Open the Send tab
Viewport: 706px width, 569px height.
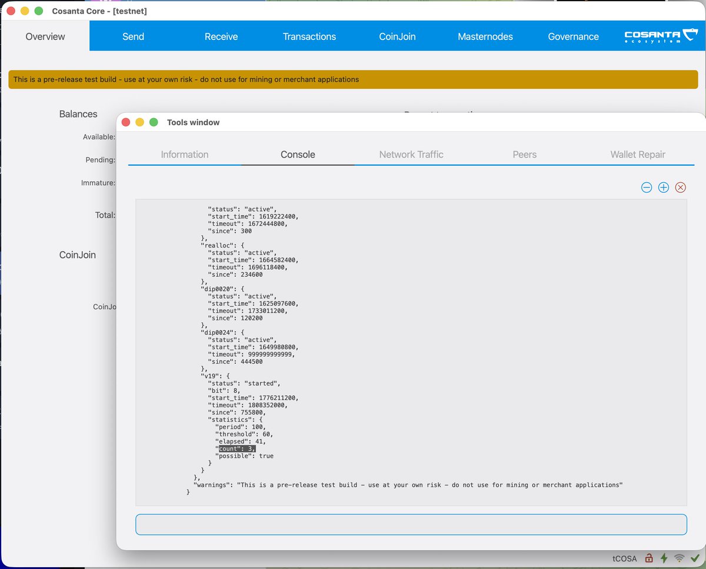[x=133, y=36]
